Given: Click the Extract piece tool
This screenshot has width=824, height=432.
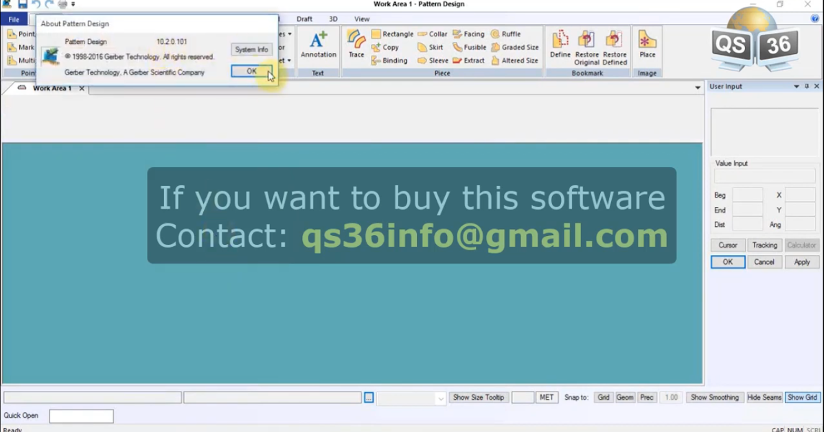Looking at the screenshot, I should (x=468, y=60).
